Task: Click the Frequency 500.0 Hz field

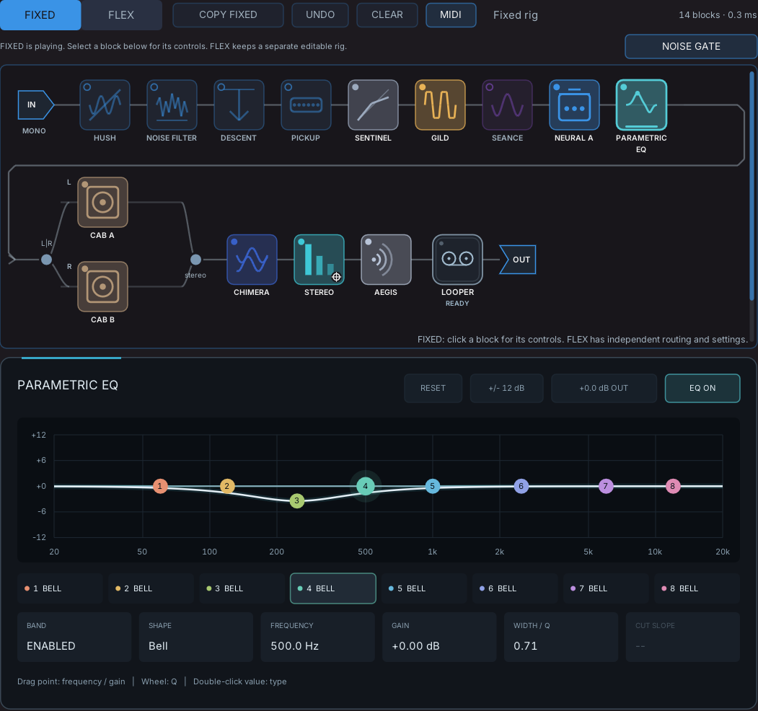Action: pos(317,637)
